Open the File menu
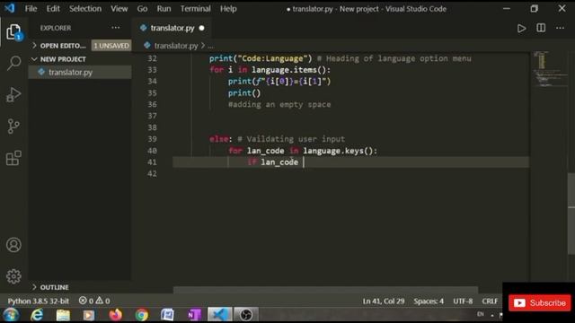The width and height of the screenshot is (575, 323). point(31,8)
